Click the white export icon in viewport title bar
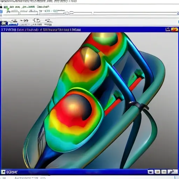 pyautogui.click(x=168, y=29)
